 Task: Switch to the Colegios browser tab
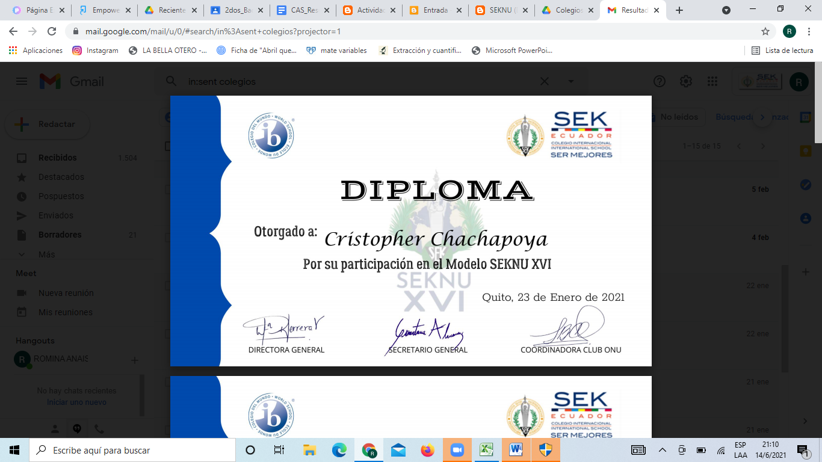click(568, 10)
